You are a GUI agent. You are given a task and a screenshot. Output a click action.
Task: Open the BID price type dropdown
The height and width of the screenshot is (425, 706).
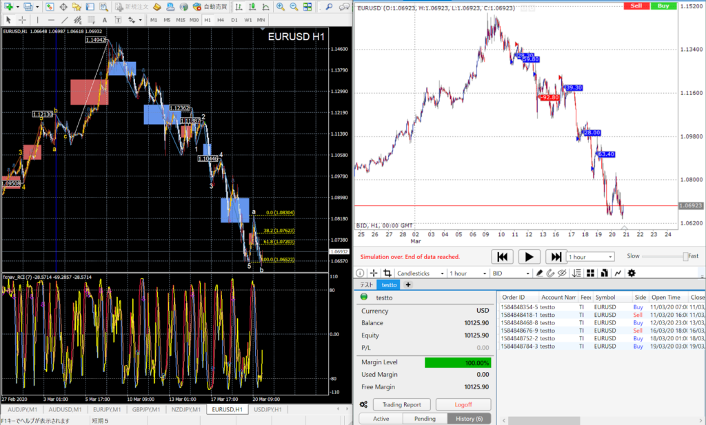coord(511,273)
